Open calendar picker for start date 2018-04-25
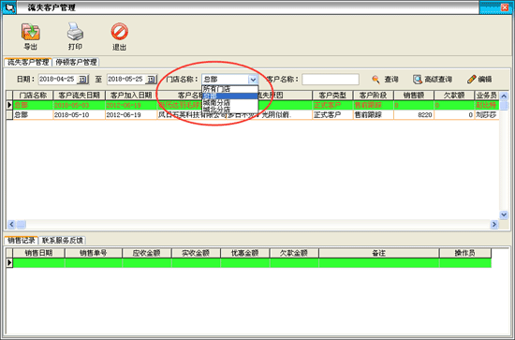 (82, 80)
